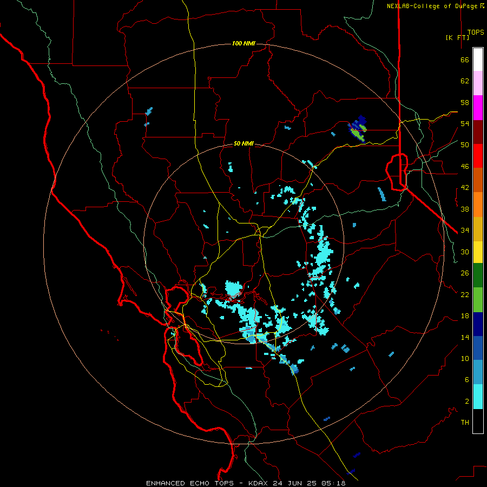
Task: Click the dark red 54 kft legend swatch
Action: coord(478,132)
